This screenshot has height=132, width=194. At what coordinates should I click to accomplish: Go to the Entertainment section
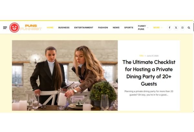pyautogui.click(x=84, y=27)
